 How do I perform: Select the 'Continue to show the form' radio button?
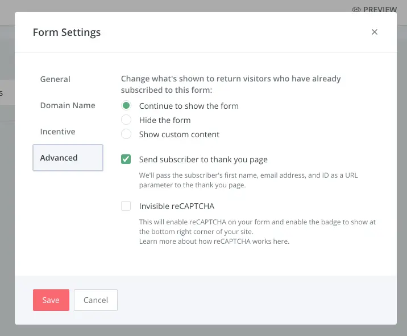coord(126,106)
